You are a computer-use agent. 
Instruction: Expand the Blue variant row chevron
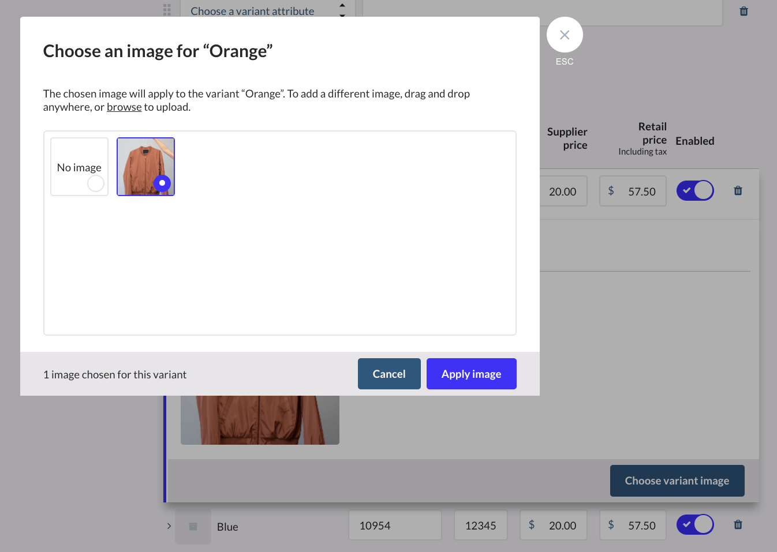click(169, 526)
